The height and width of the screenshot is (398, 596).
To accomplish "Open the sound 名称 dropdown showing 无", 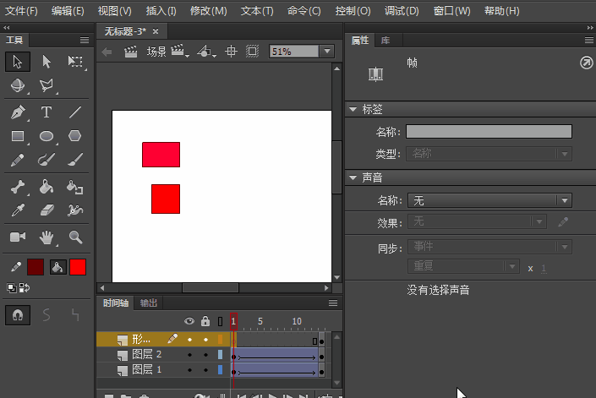I will point(489,200).
